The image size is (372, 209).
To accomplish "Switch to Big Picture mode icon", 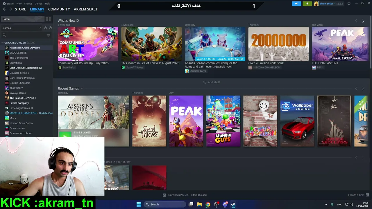I will 349,3.
